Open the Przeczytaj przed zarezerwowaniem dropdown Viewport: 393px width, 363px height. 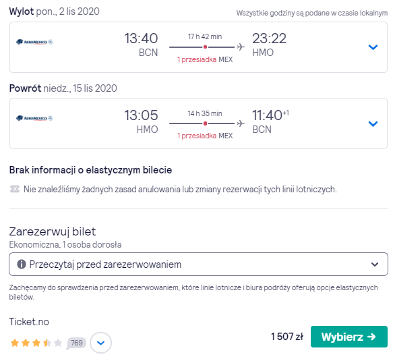click(198, 264)
